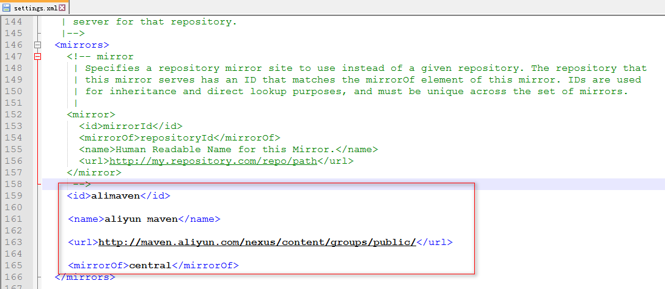Click line number 165 in the margin
This screenshot has height=289, width=665.
tap(13, 266)
